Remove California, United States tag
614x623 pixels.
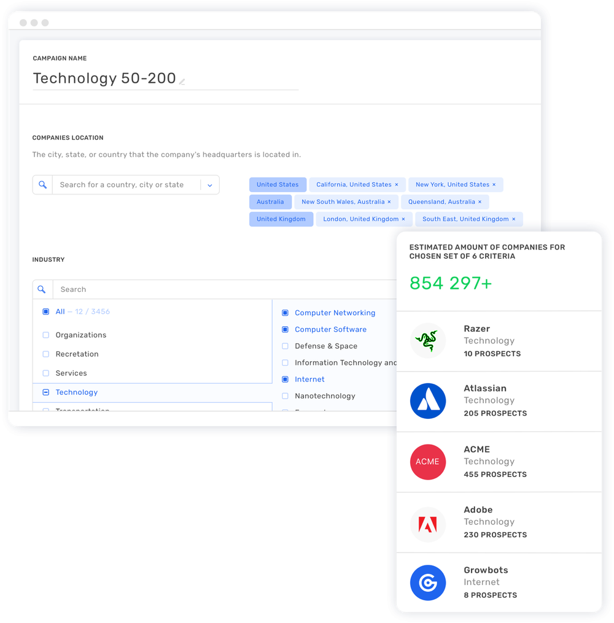tap(396, 185)
